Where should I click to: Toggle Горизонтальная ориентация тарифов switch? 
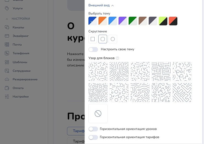click(x=93, y=137)
